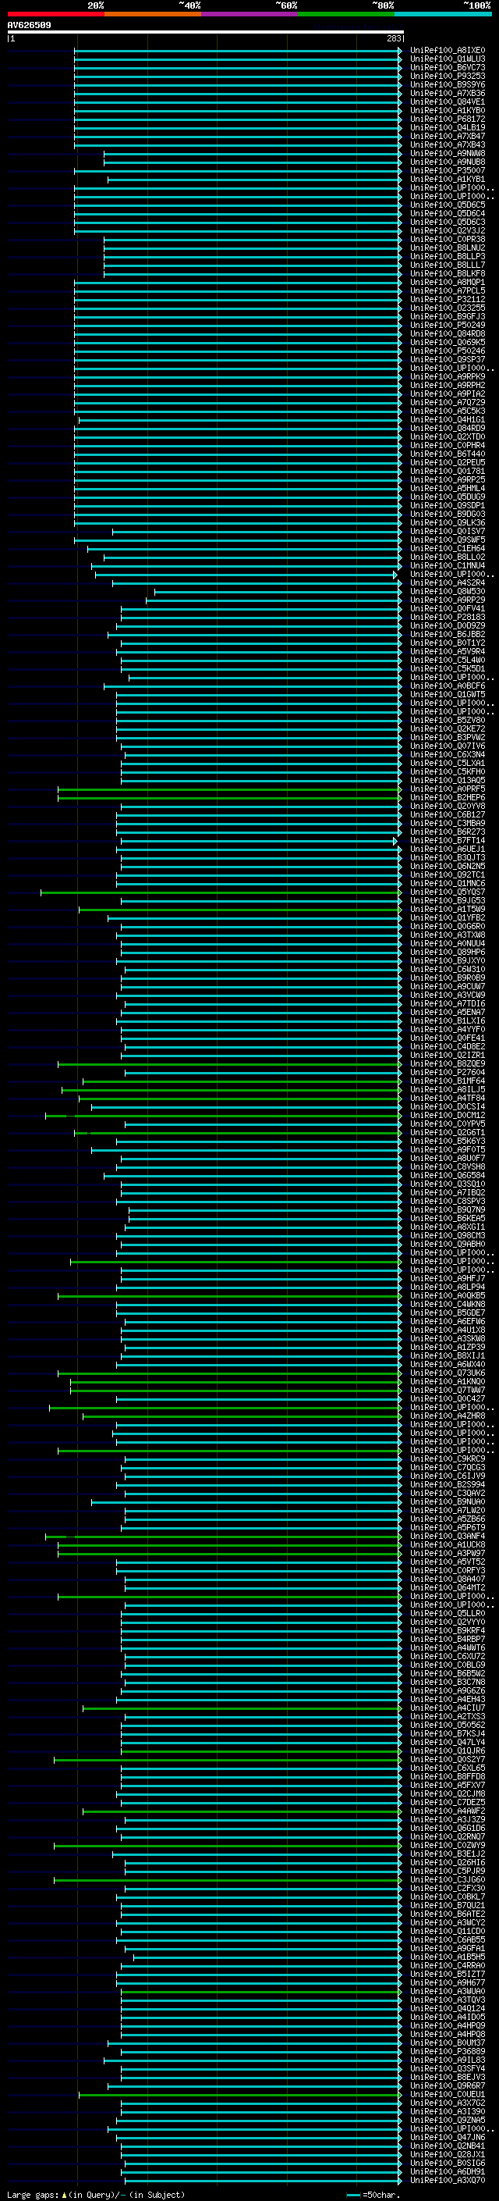Select the UniRef100_C0UEU1 label
This screenshot has width=499, height=2201.
click(x=448, y=2094)
